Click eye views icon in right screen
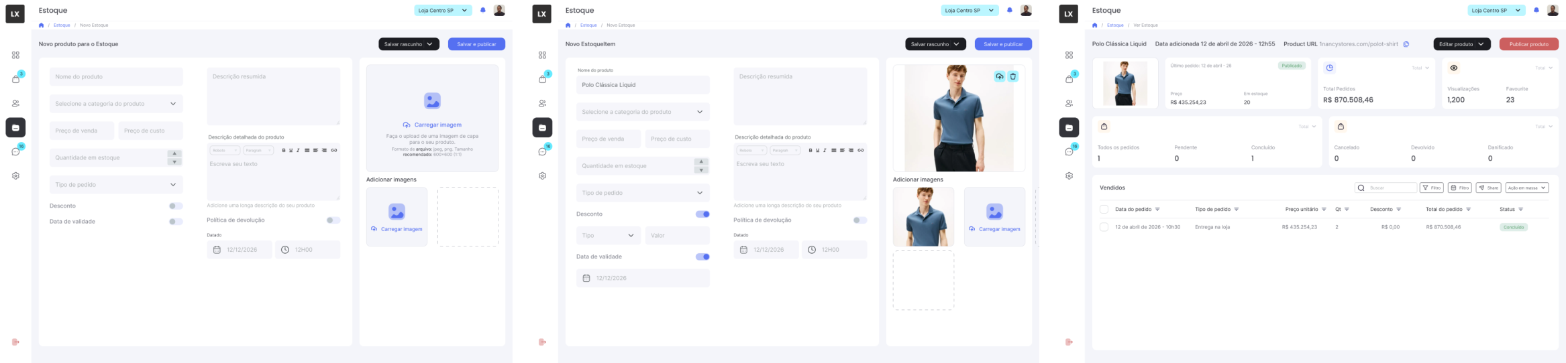The width and height of the screenshot is (1566, 363). point(1453,68)
